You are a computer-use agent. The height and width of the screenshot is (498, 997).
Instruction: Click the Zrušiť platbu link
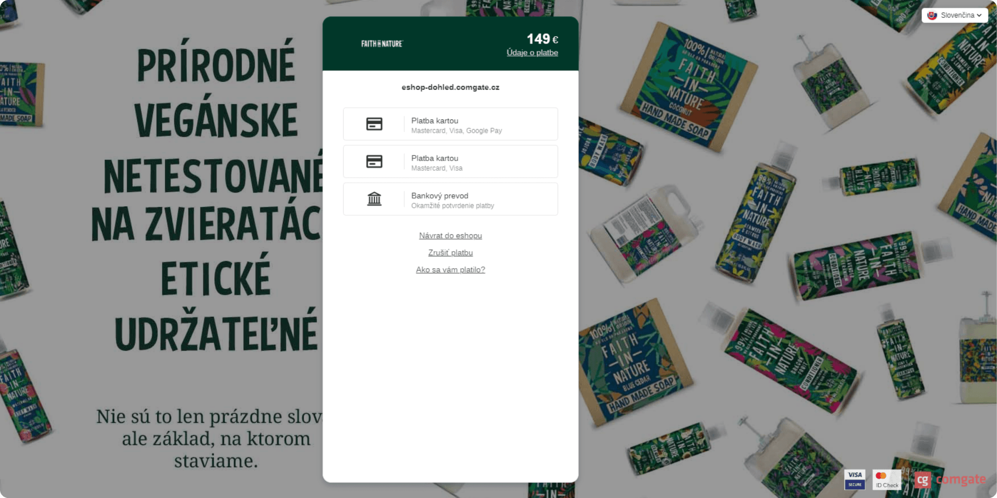[x=451, y=252]
